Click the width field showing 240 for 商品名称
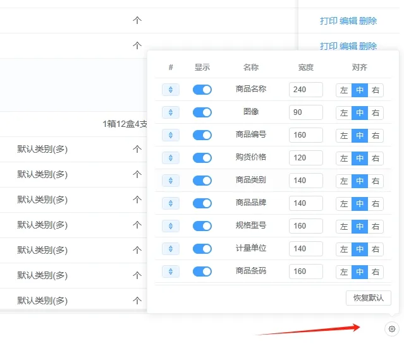Image resolution: width=404 pixels, height=346 pixels. 306,90
